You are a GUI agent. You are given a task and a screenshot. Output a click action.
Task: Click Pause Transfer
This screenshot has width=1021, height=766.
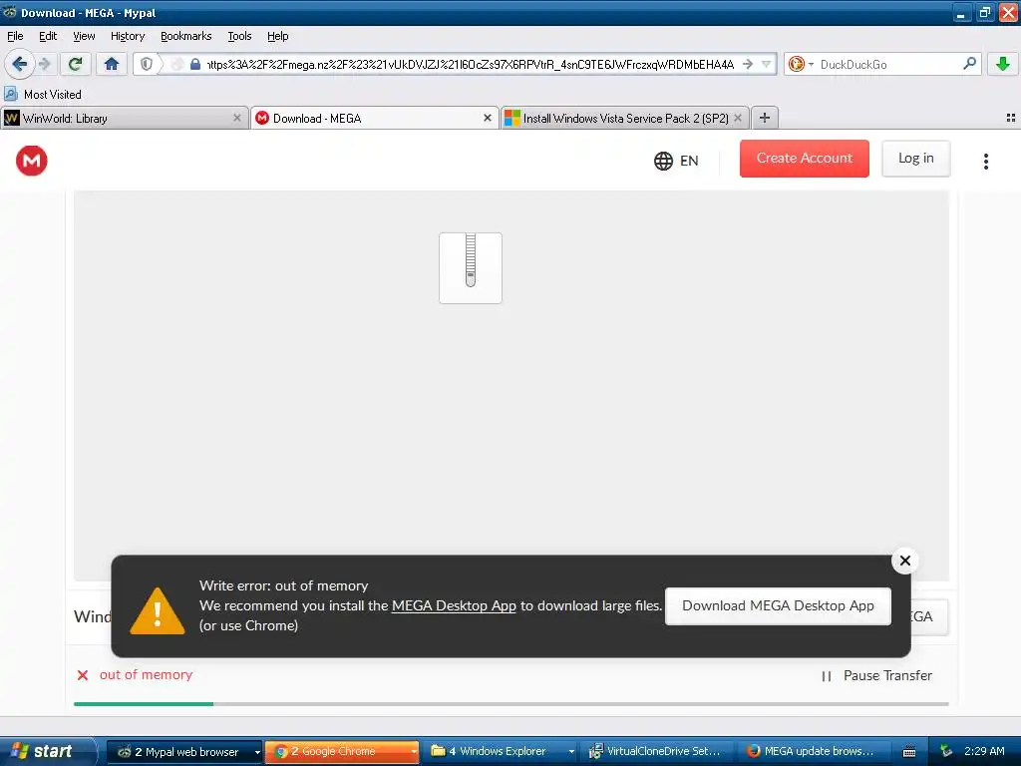(x=876, y=675)
